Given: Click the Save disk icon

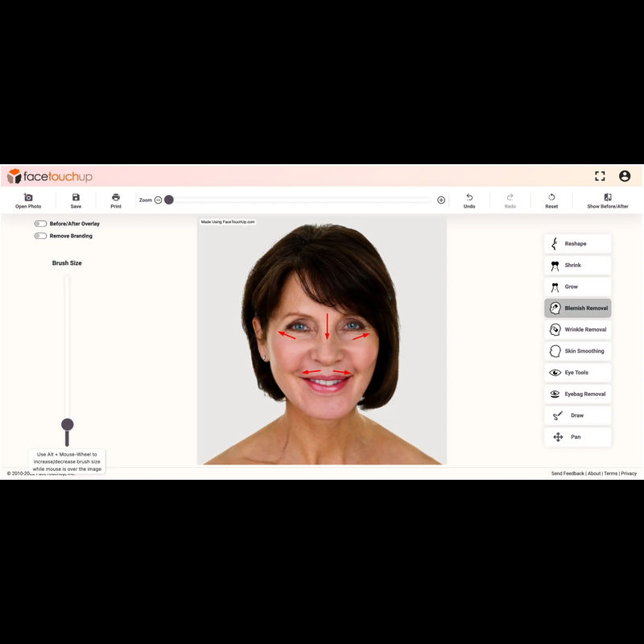Looking at the screenshot, I should coord(76,198).
